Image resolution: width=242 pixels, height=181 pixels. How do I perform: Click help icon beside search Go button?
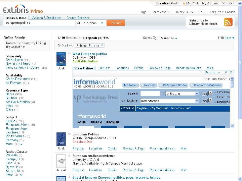pos(210,93)
